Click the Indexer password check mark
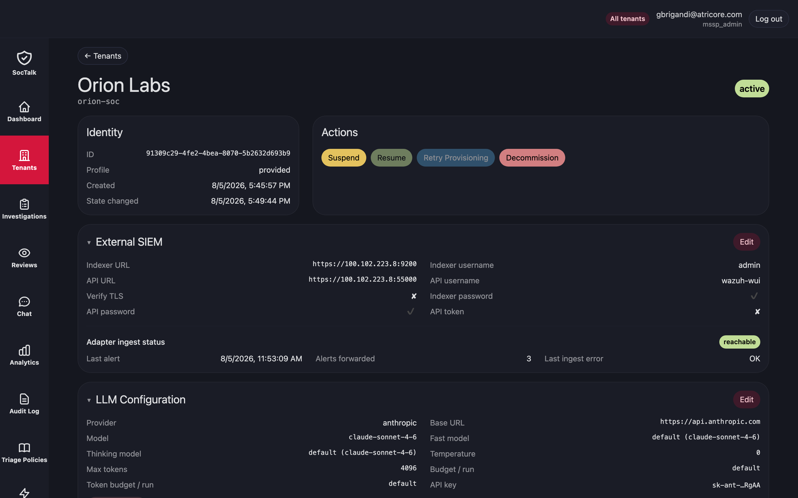The width and height of the screenshot is (798, 498). (x=754, y=296)
